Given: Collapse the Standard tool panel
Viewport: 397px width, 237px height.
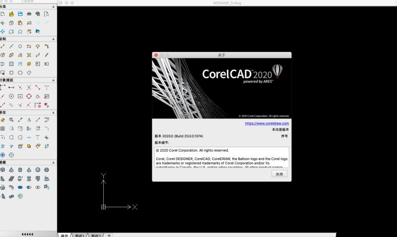Looking at the screenshot, I should tap(54, 6).
